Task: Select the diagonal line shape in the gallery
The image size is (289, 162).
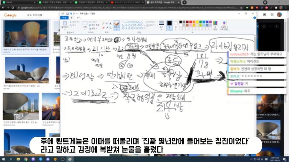Action: coord(123,22)
